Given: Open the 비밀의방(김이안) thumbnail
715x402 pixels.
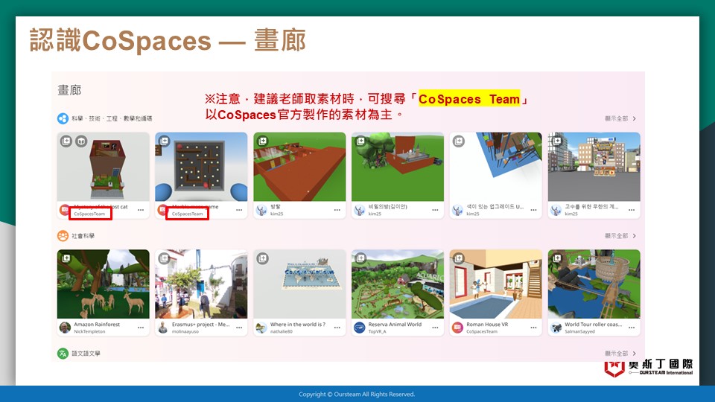Looking at the screenshot, I should coord(398,167).
